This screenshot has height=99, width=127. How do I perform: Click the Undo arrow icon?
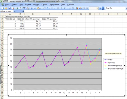[x=47, y=8]
